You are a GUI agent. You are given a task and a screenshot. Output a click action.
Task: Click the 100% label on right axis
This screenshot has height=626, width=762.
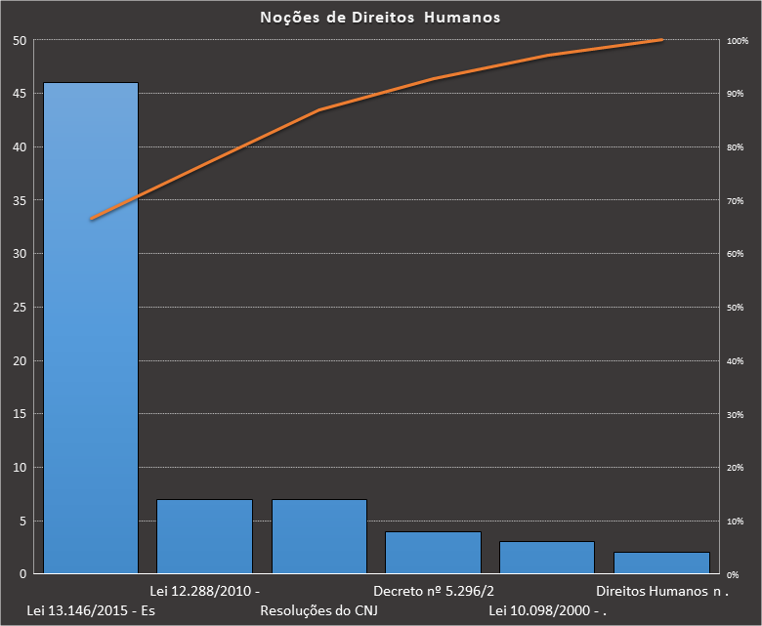tap(738, 41)
